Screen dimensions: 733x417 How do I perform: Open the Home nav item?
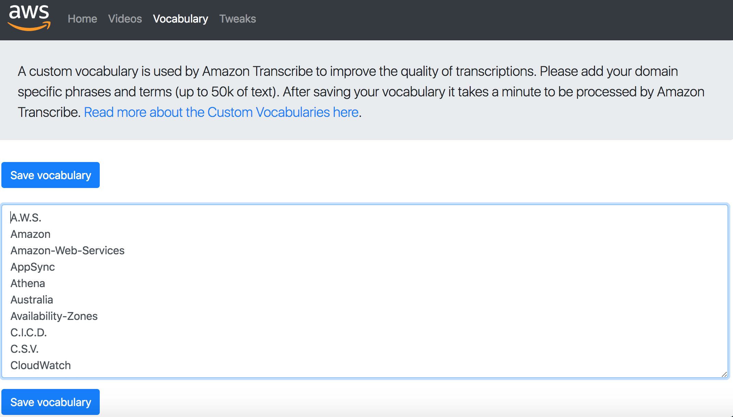[82, 19]
